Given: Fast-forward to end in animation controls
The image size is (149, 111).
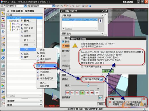Looking at the screenshot, I should click(x=92, y=93).
